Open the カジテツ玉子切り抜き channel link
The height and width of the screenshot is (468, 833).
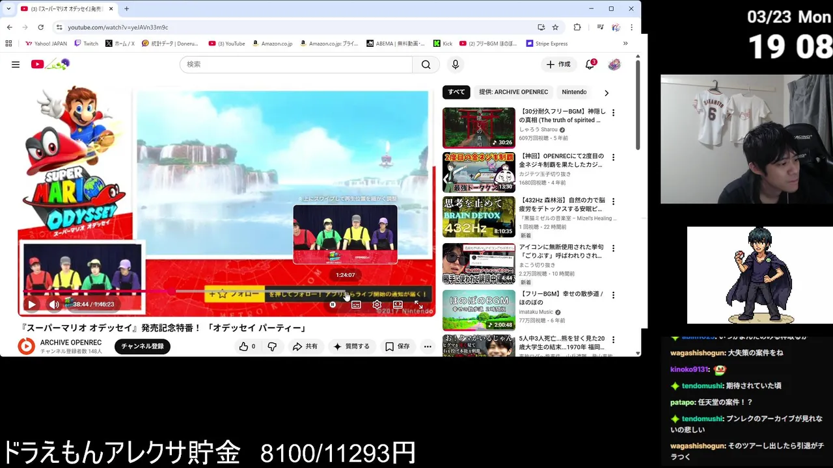(x=545, y=174)
